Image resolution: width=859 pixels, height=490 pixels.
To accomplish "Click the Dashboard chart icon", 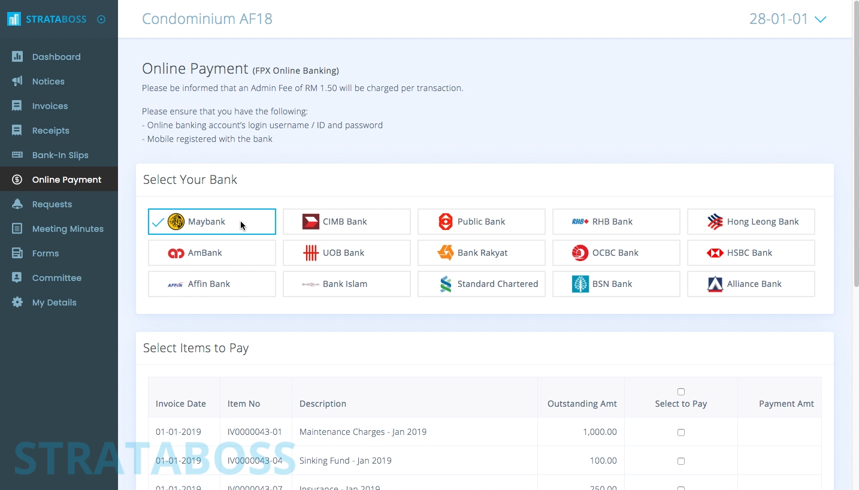I will [17, 56].
